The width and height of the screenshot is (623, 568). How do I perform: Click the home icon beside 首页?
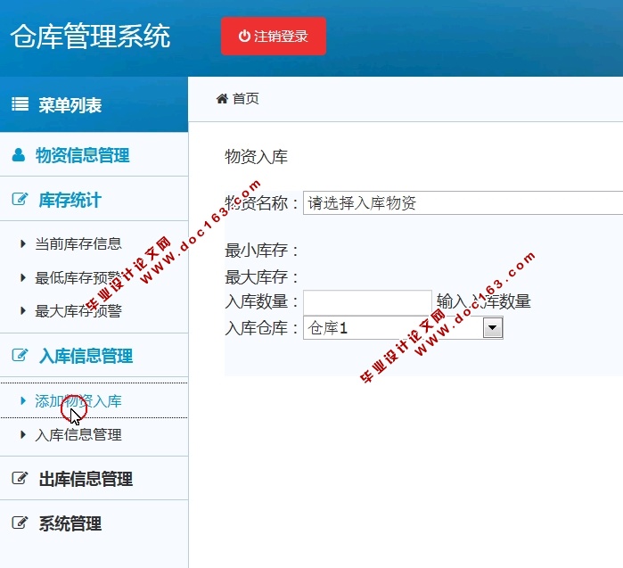point(222,99)
